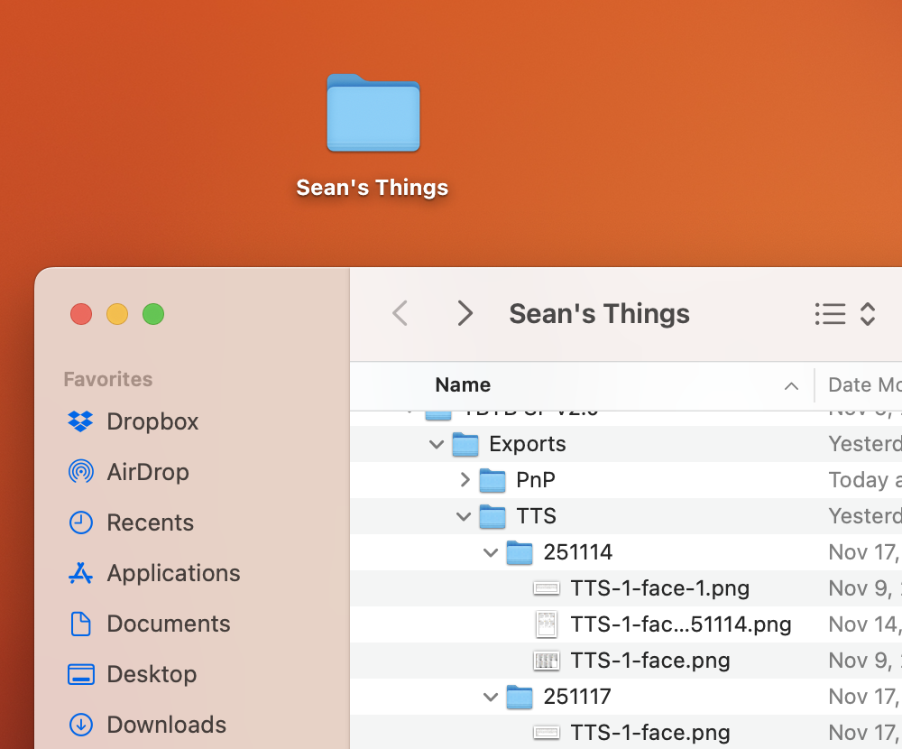The image size is (902, 749).
Task: Collapse the 251117 folder
Action: click(x=491, y=697)
